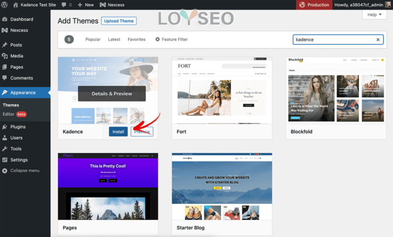The image size is (393, 237).
Task: Click the Fort theme name
Action: point(182,131)
